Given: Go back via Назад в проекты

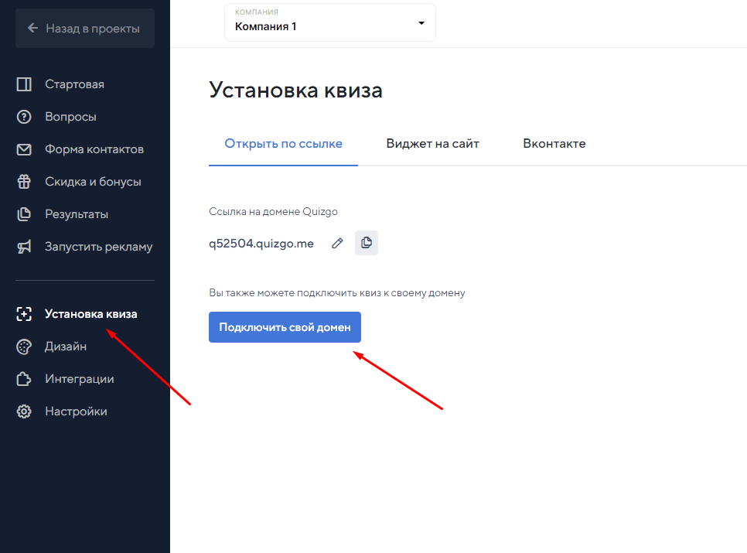Looking at the screenshot, I should (x=85, y=28).
